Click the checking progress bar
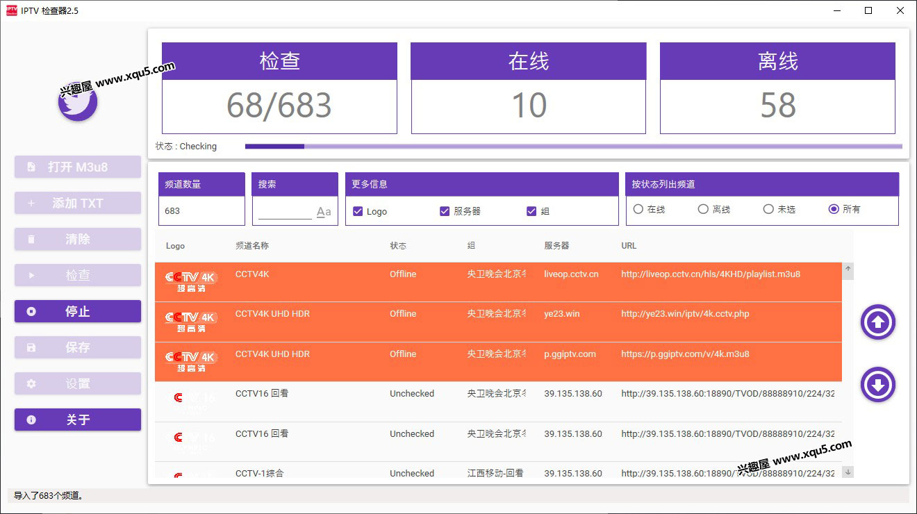Screen dimensions: 917x514 click(x=573, y=147)
